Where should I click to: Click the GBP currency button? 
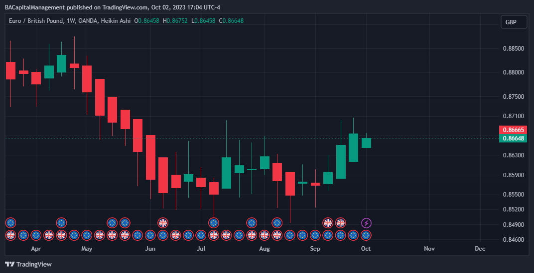click(x=514, y=22)
